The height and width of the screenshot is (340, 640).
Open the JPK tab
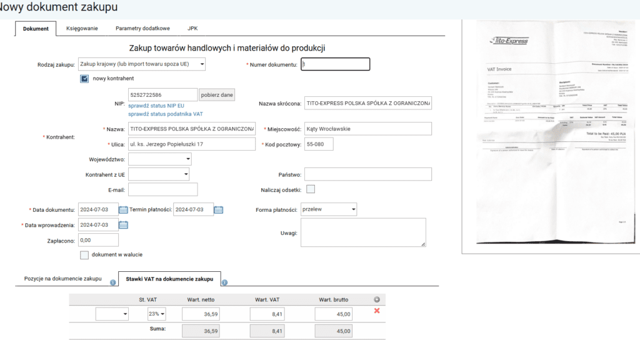click(193, 29)
